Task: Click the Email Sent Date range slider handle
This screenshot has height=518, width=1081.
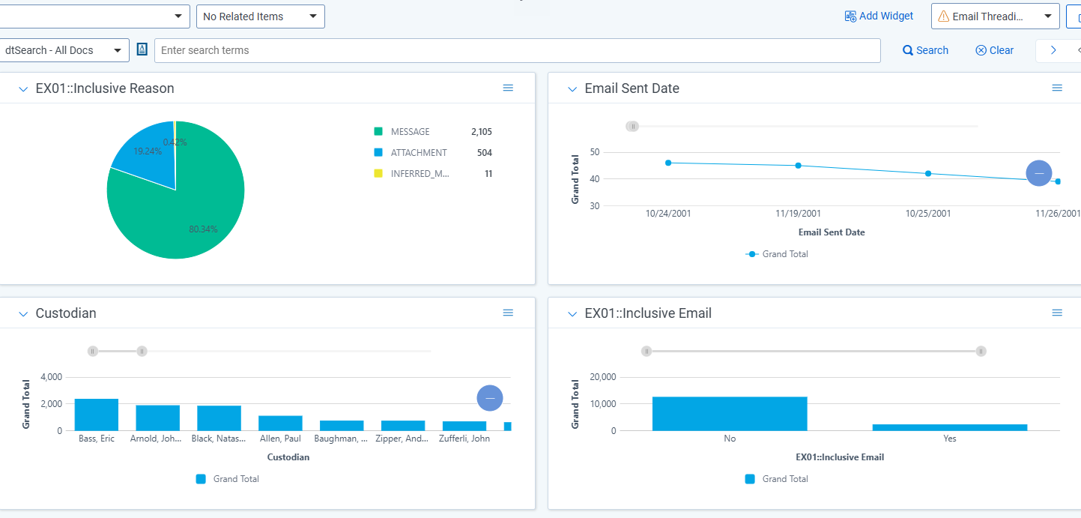Action: (633, 126)
